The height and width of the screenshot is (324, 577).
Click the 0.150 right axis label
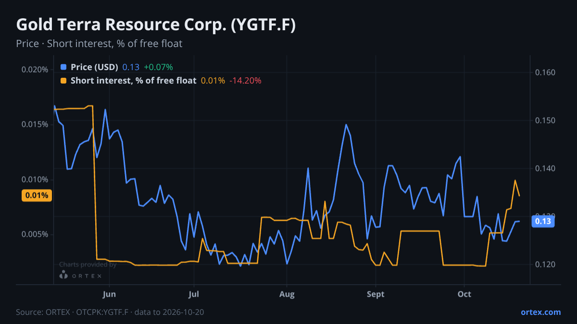545,120
